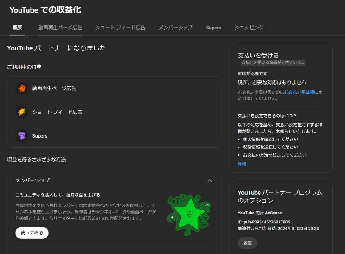Collapse the メンバーシップ section chevron
This screenshot has width=345, height=254.
pos(210,181)
